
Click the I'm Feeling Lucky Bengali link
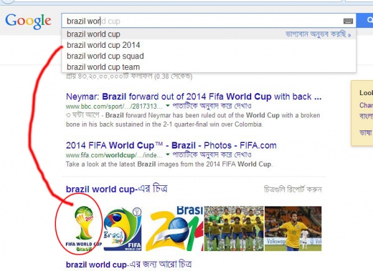pos(318,34)
